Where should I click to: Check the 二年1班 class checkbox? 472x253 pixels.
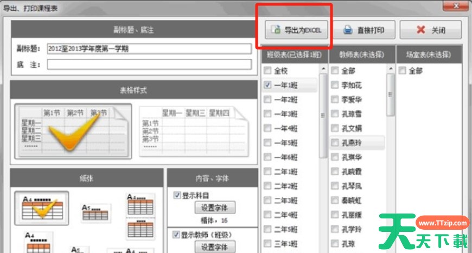point(267,171)
